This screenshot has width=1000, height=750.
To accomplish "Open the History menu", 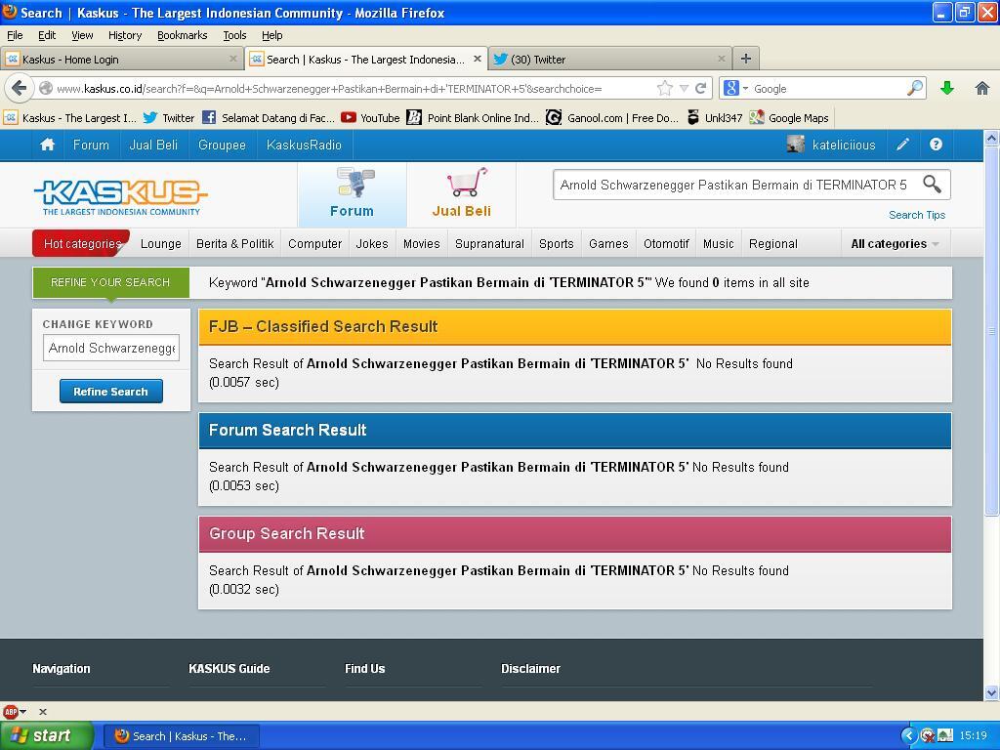I will [125, 35].
